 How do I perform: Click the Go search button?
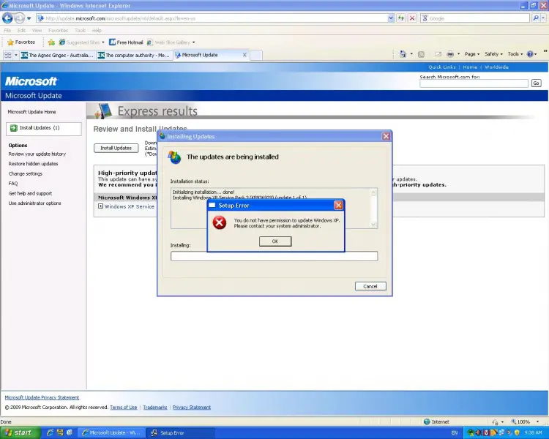point(536,83)
